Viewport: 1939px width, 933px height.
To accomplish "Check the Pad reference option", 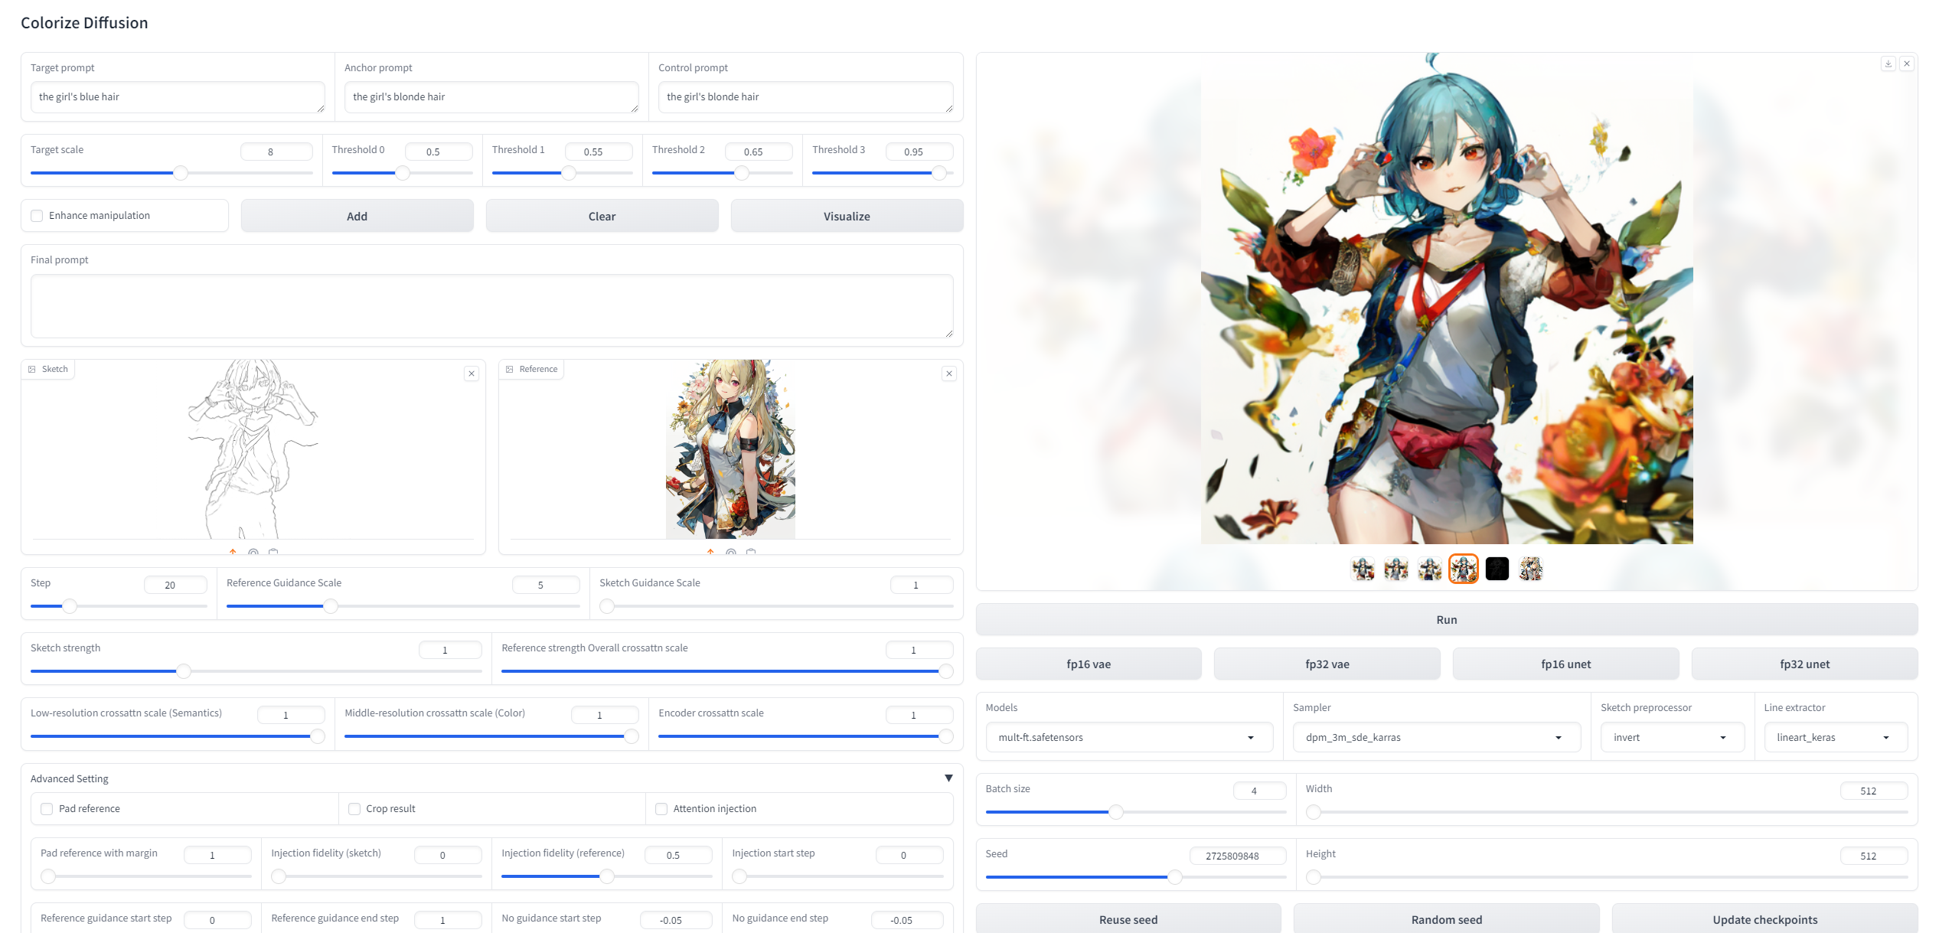I will (x=47, y=809).
